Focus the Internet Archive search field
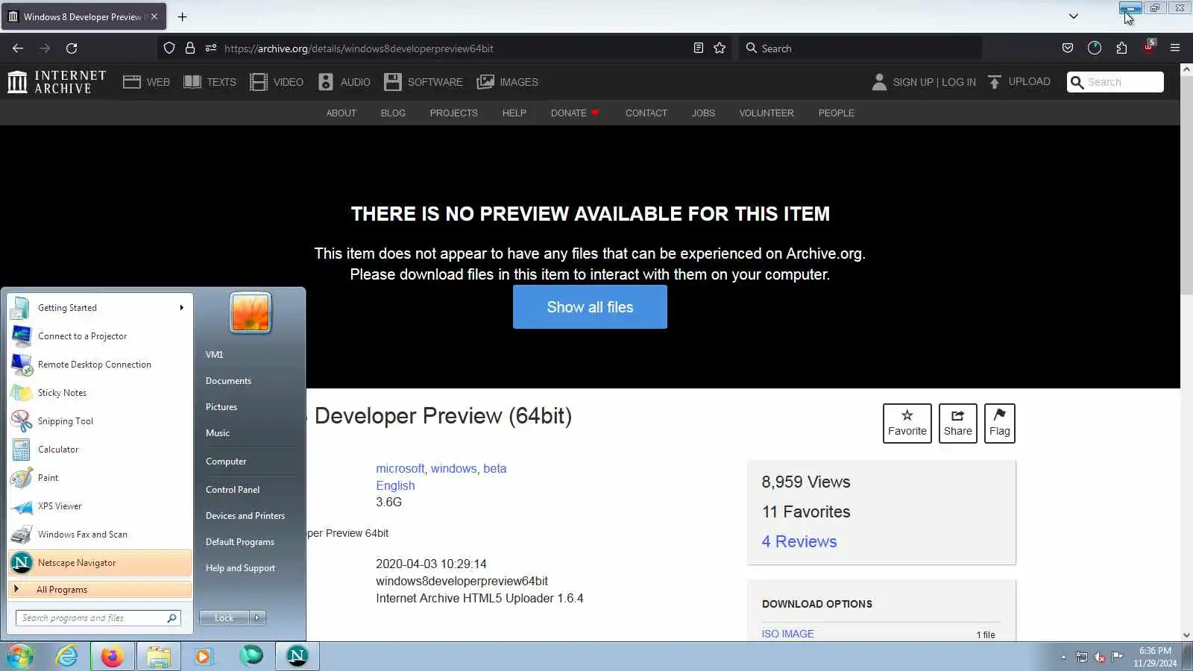This screenshot has height=671, width=1193. pos(1115,82)
